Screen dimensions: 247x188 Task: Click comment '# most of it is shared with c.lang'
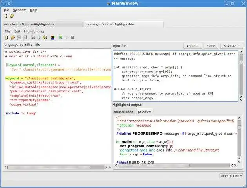(x=38, y=56)
